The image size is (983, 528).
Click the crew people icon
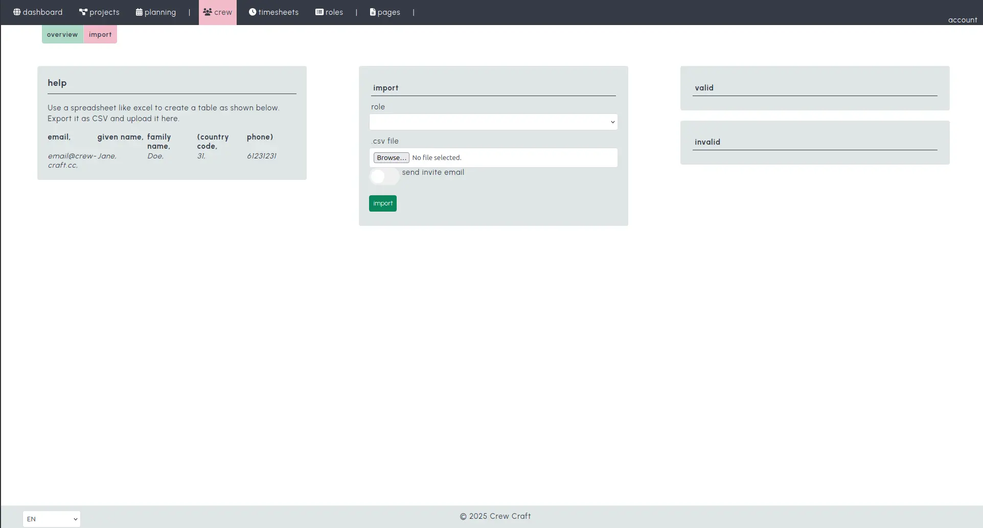pyautogui.click(x=207, y=12)
